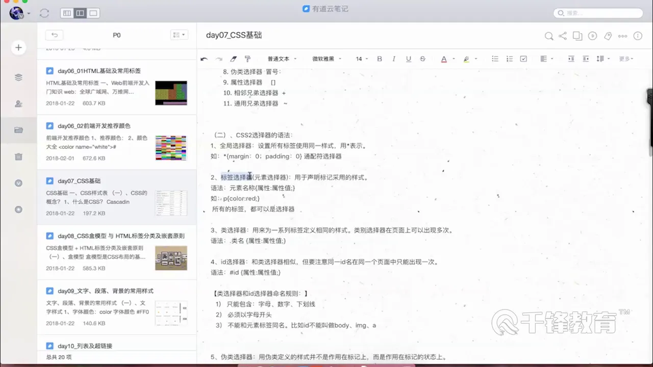Viewport: 653px width, 367px height.
Task: Click the tag icon in note header
Action: click(608, 36)
